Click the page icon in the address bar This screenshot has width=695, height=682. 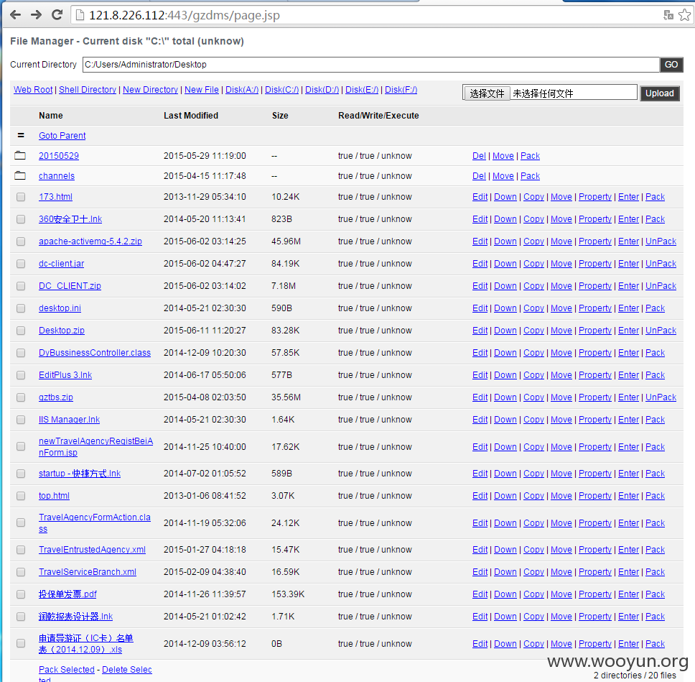click(x=80, y=16)
